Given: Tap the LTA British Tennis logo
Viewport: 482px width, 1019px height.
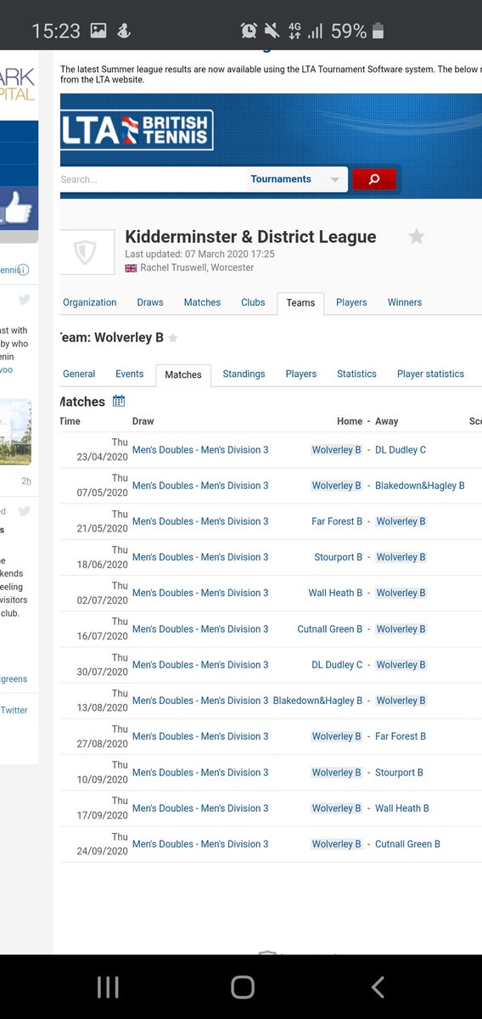Looking at the screenshot, I should 137,131.
